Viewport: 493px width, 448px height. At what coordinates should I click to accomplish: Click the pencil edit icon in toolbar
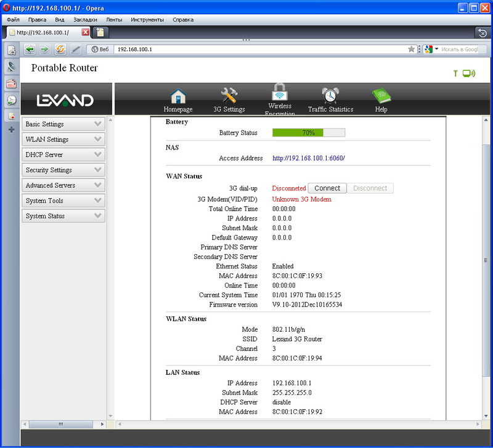(75, 49)
